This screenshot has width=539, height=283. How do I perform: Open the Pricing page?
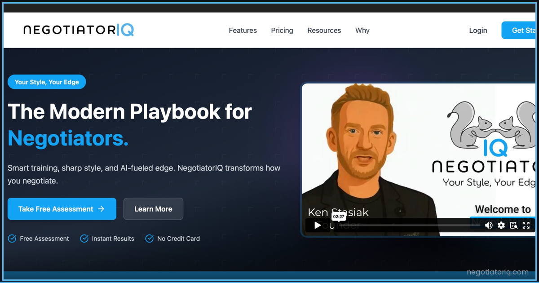coord(282,31)
